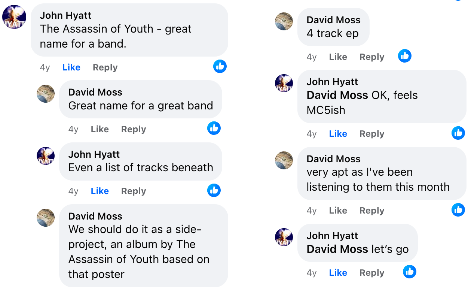
Task: Open David Moss mention in 'let's go' comment
Action: [x=337, y=249]
